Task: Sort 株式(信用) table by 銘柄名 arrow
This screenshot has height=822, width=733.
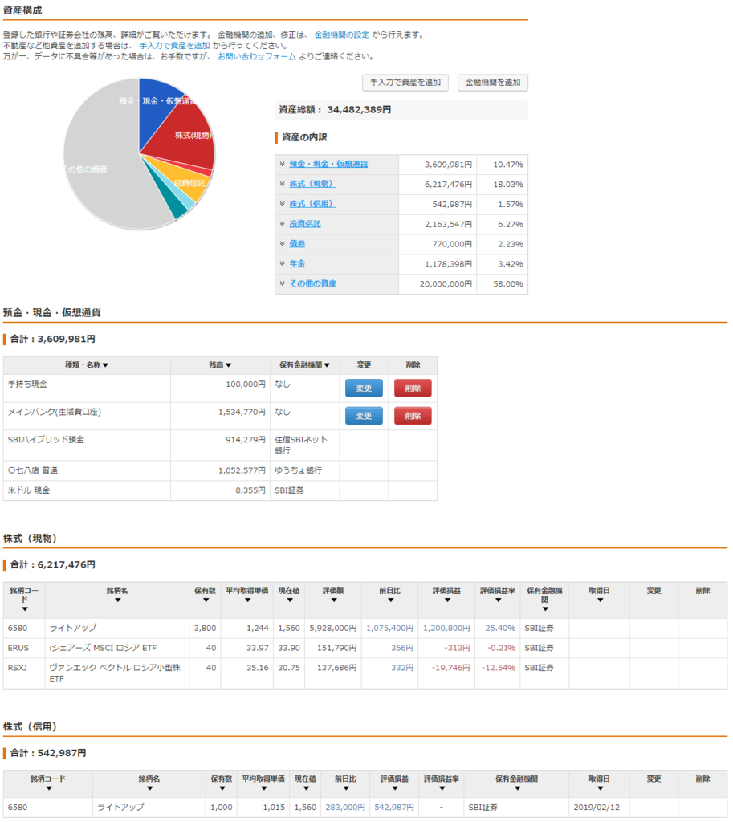Action: 149,788
